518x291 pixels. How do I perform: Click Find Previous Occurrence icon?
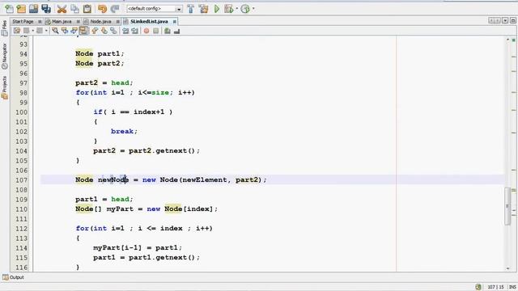65,31
